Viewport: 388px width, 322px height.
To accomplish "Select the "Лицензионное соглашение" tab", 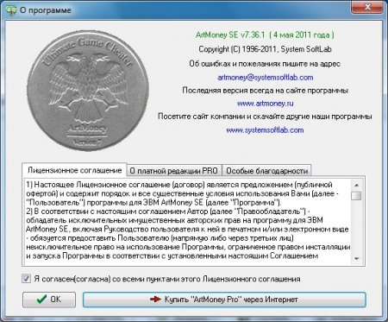I will click(x=74, y=170).
